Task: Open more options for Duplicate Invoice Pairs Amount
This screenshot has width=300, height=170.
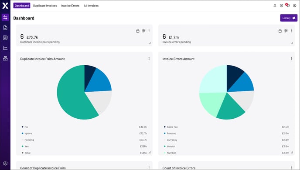Action: tap(149, 59)
